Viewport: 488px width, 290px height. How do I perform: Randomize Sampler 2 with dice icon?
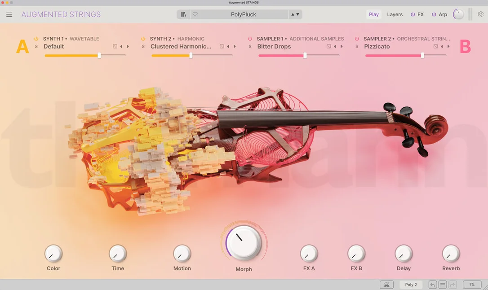[x=435, y=46]
